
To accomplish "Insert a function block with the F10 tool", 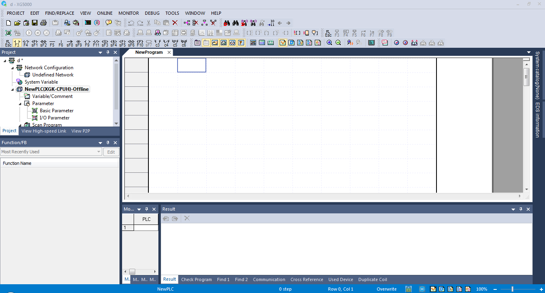I will (140, 43).
